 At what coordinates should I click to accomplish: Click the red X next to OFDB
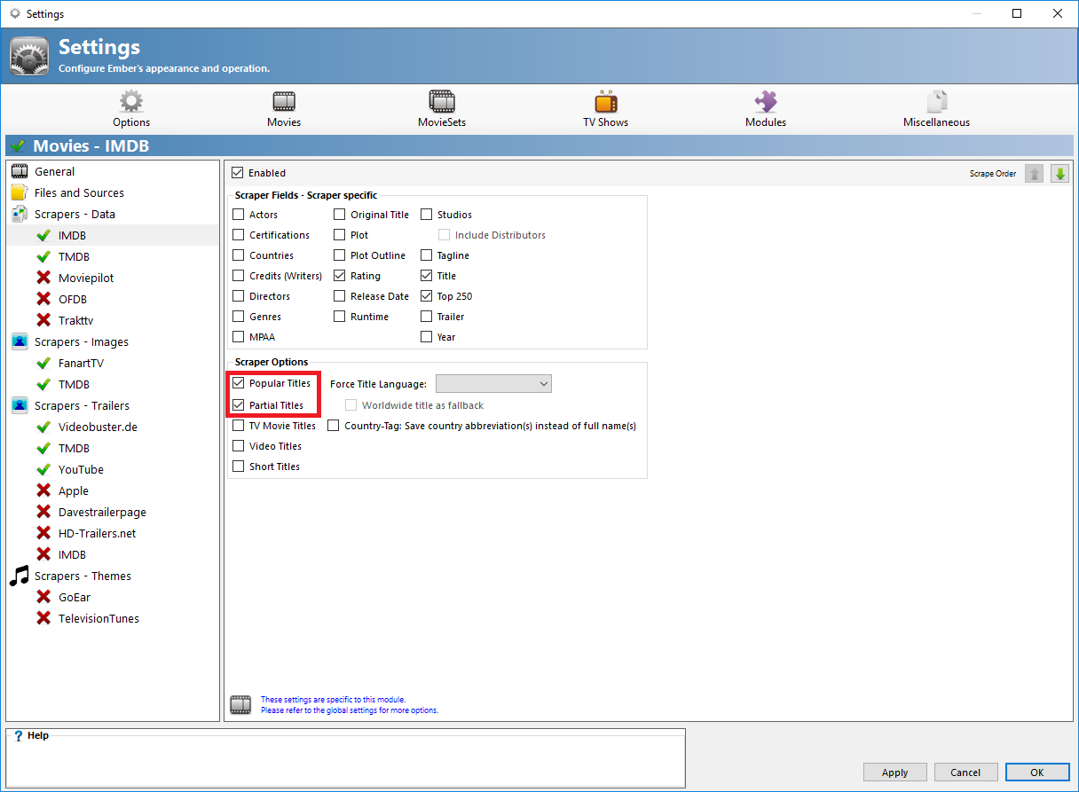(x=43, y=299)
